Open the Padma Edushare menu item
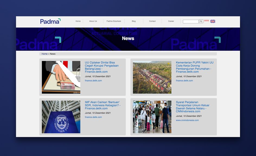Screen dimensions: 256x156 [114, 21]
